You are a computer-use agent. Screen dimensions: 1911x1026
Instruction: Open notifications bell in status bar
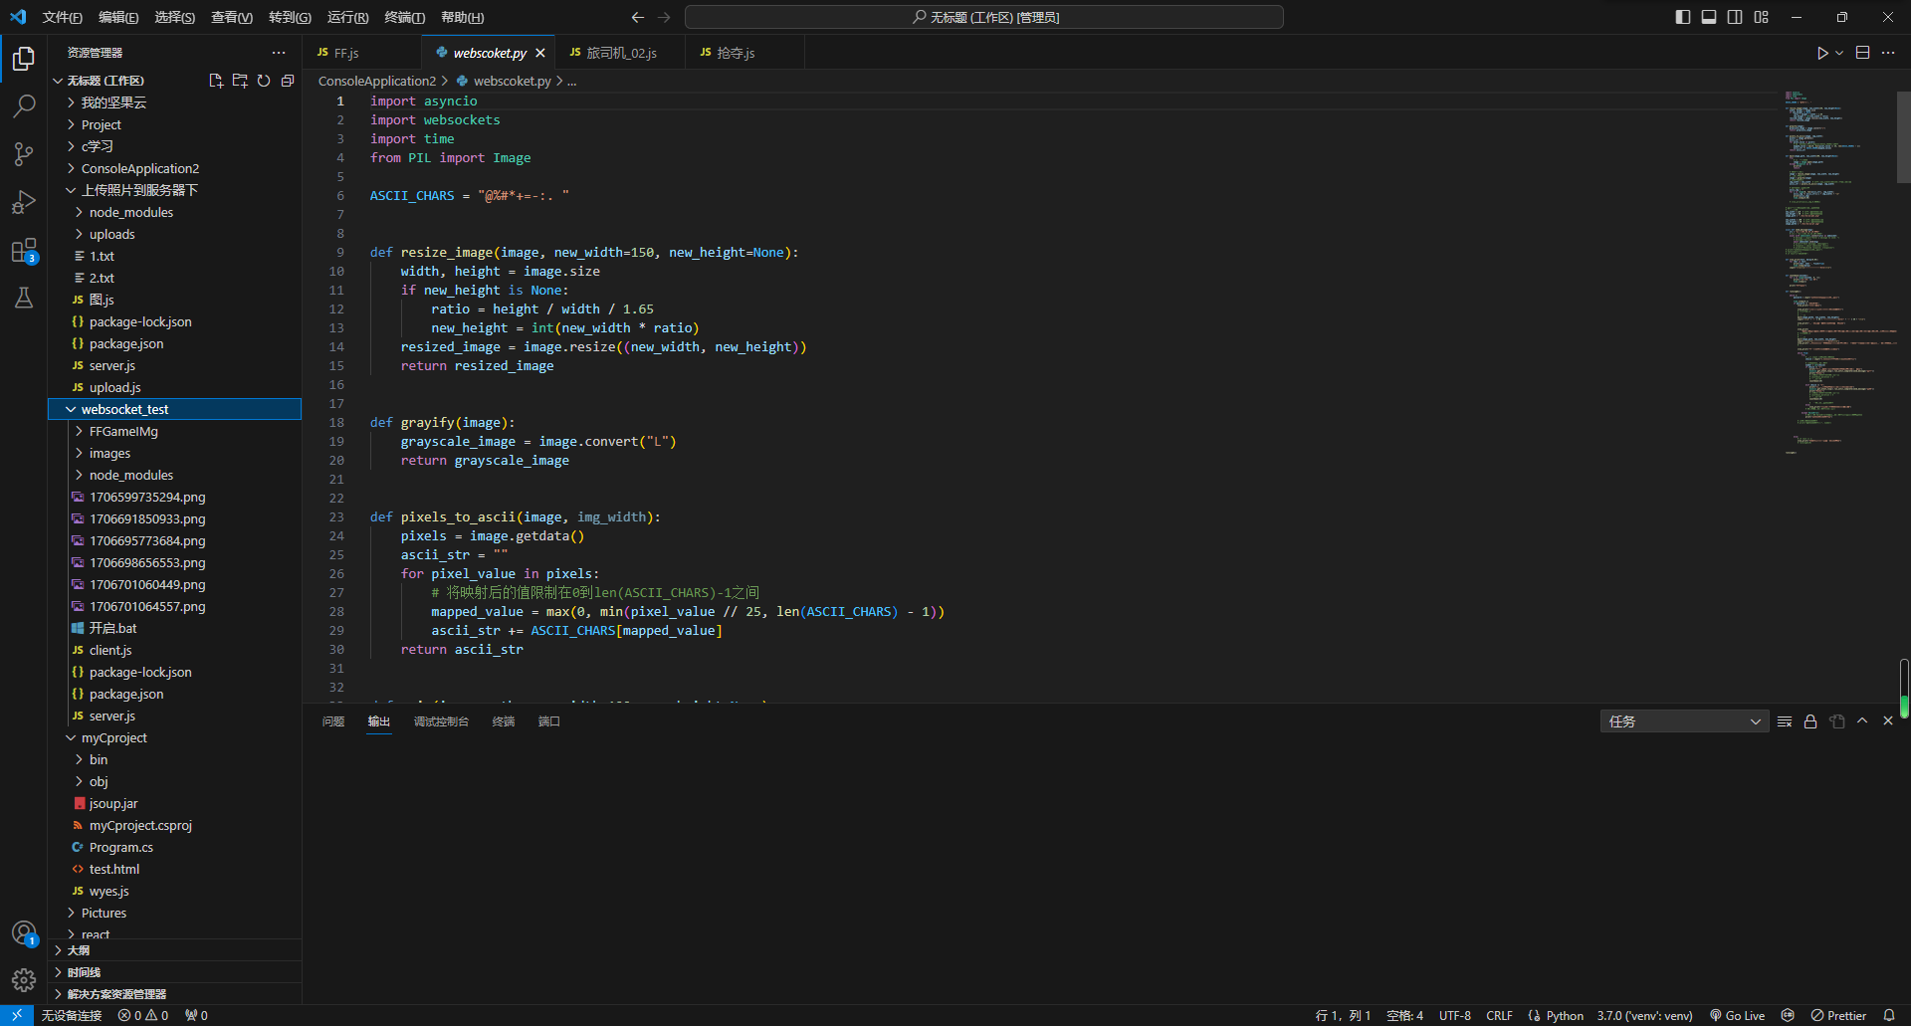click(x=1889, y=1015)
